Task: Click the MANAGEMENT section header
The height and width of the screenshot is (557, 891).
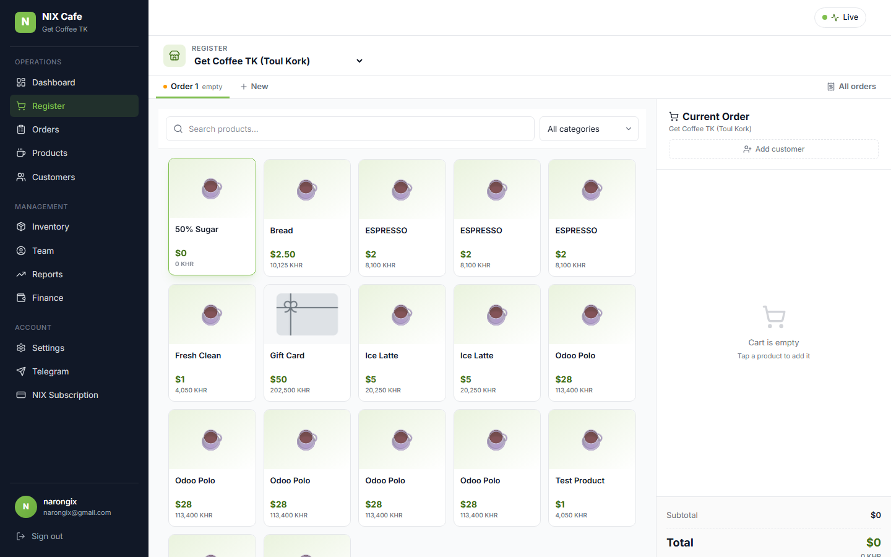Action: 41,207
